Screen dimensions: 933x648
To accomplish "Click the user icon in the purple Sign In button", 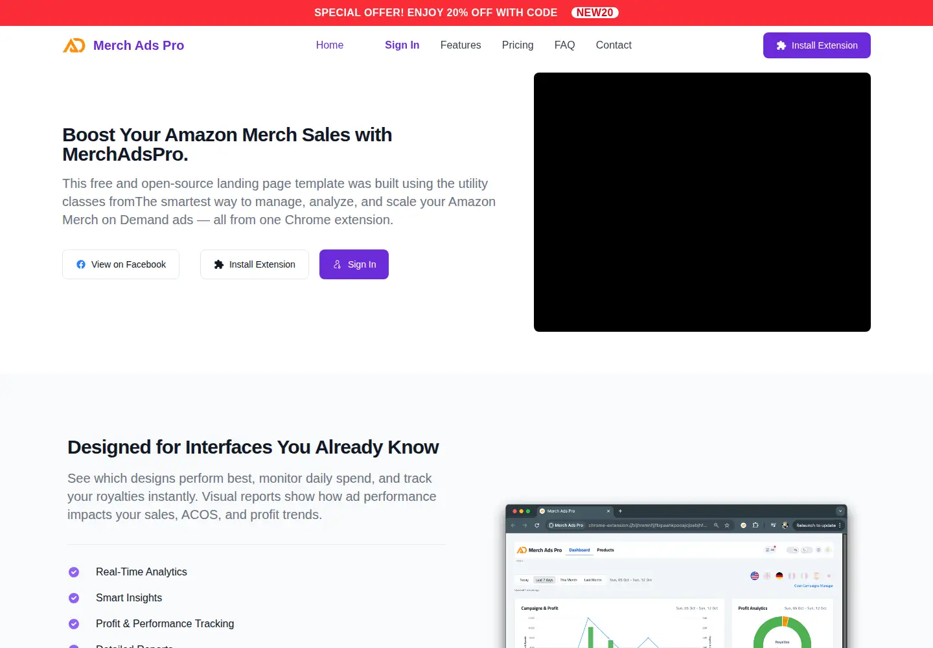I will pyautogui.click(x=337, y=264).
